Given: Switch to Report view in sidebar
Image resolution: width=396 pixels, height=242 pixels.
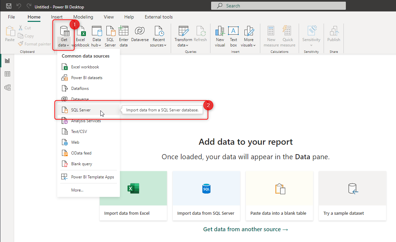Looking at the screenshot, I should pos(7,61).
